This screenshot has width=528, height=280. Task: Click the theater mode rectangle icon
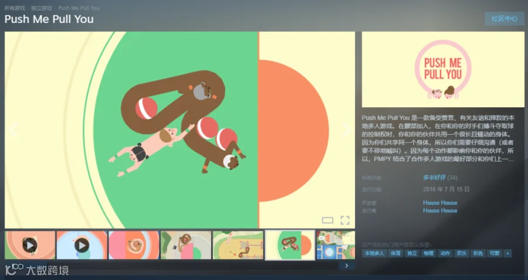point(327,220)
